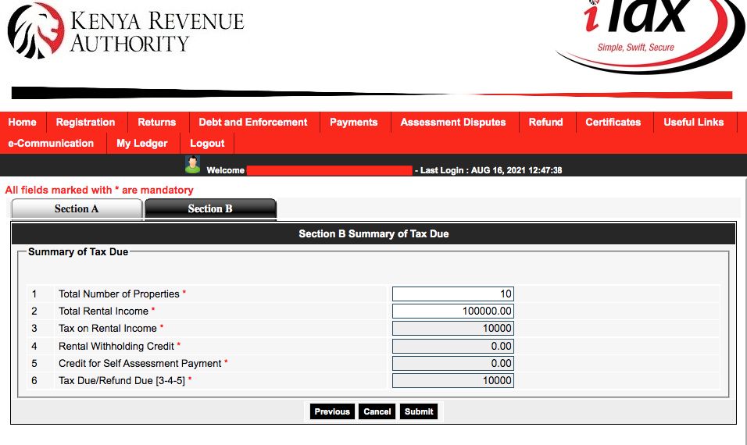Click the Total Rental Income input field
This screenshot has width=747, height=445.
pyautogui.click(x=453, y=311)
